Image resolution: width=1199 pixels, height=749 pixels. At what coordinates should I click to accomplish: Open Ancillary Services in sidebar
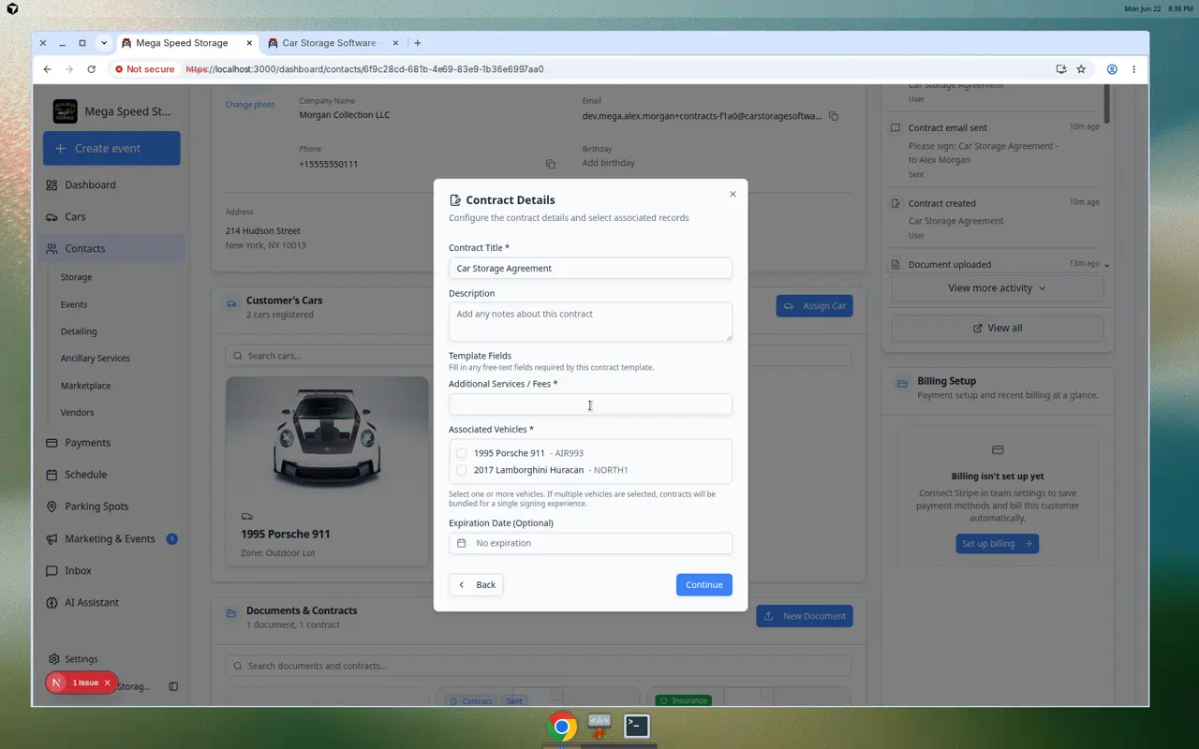[x=96, y=359]
